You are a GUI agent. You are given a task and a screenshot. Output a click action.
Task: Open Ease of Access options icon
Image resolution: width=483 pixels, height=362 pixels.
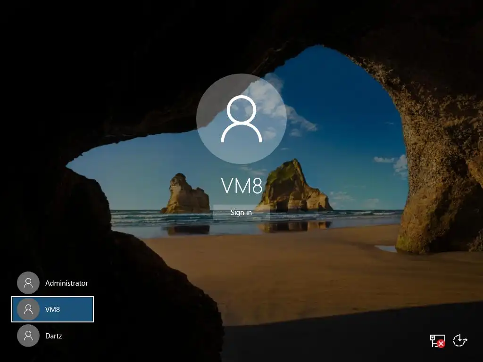[460, 340]
